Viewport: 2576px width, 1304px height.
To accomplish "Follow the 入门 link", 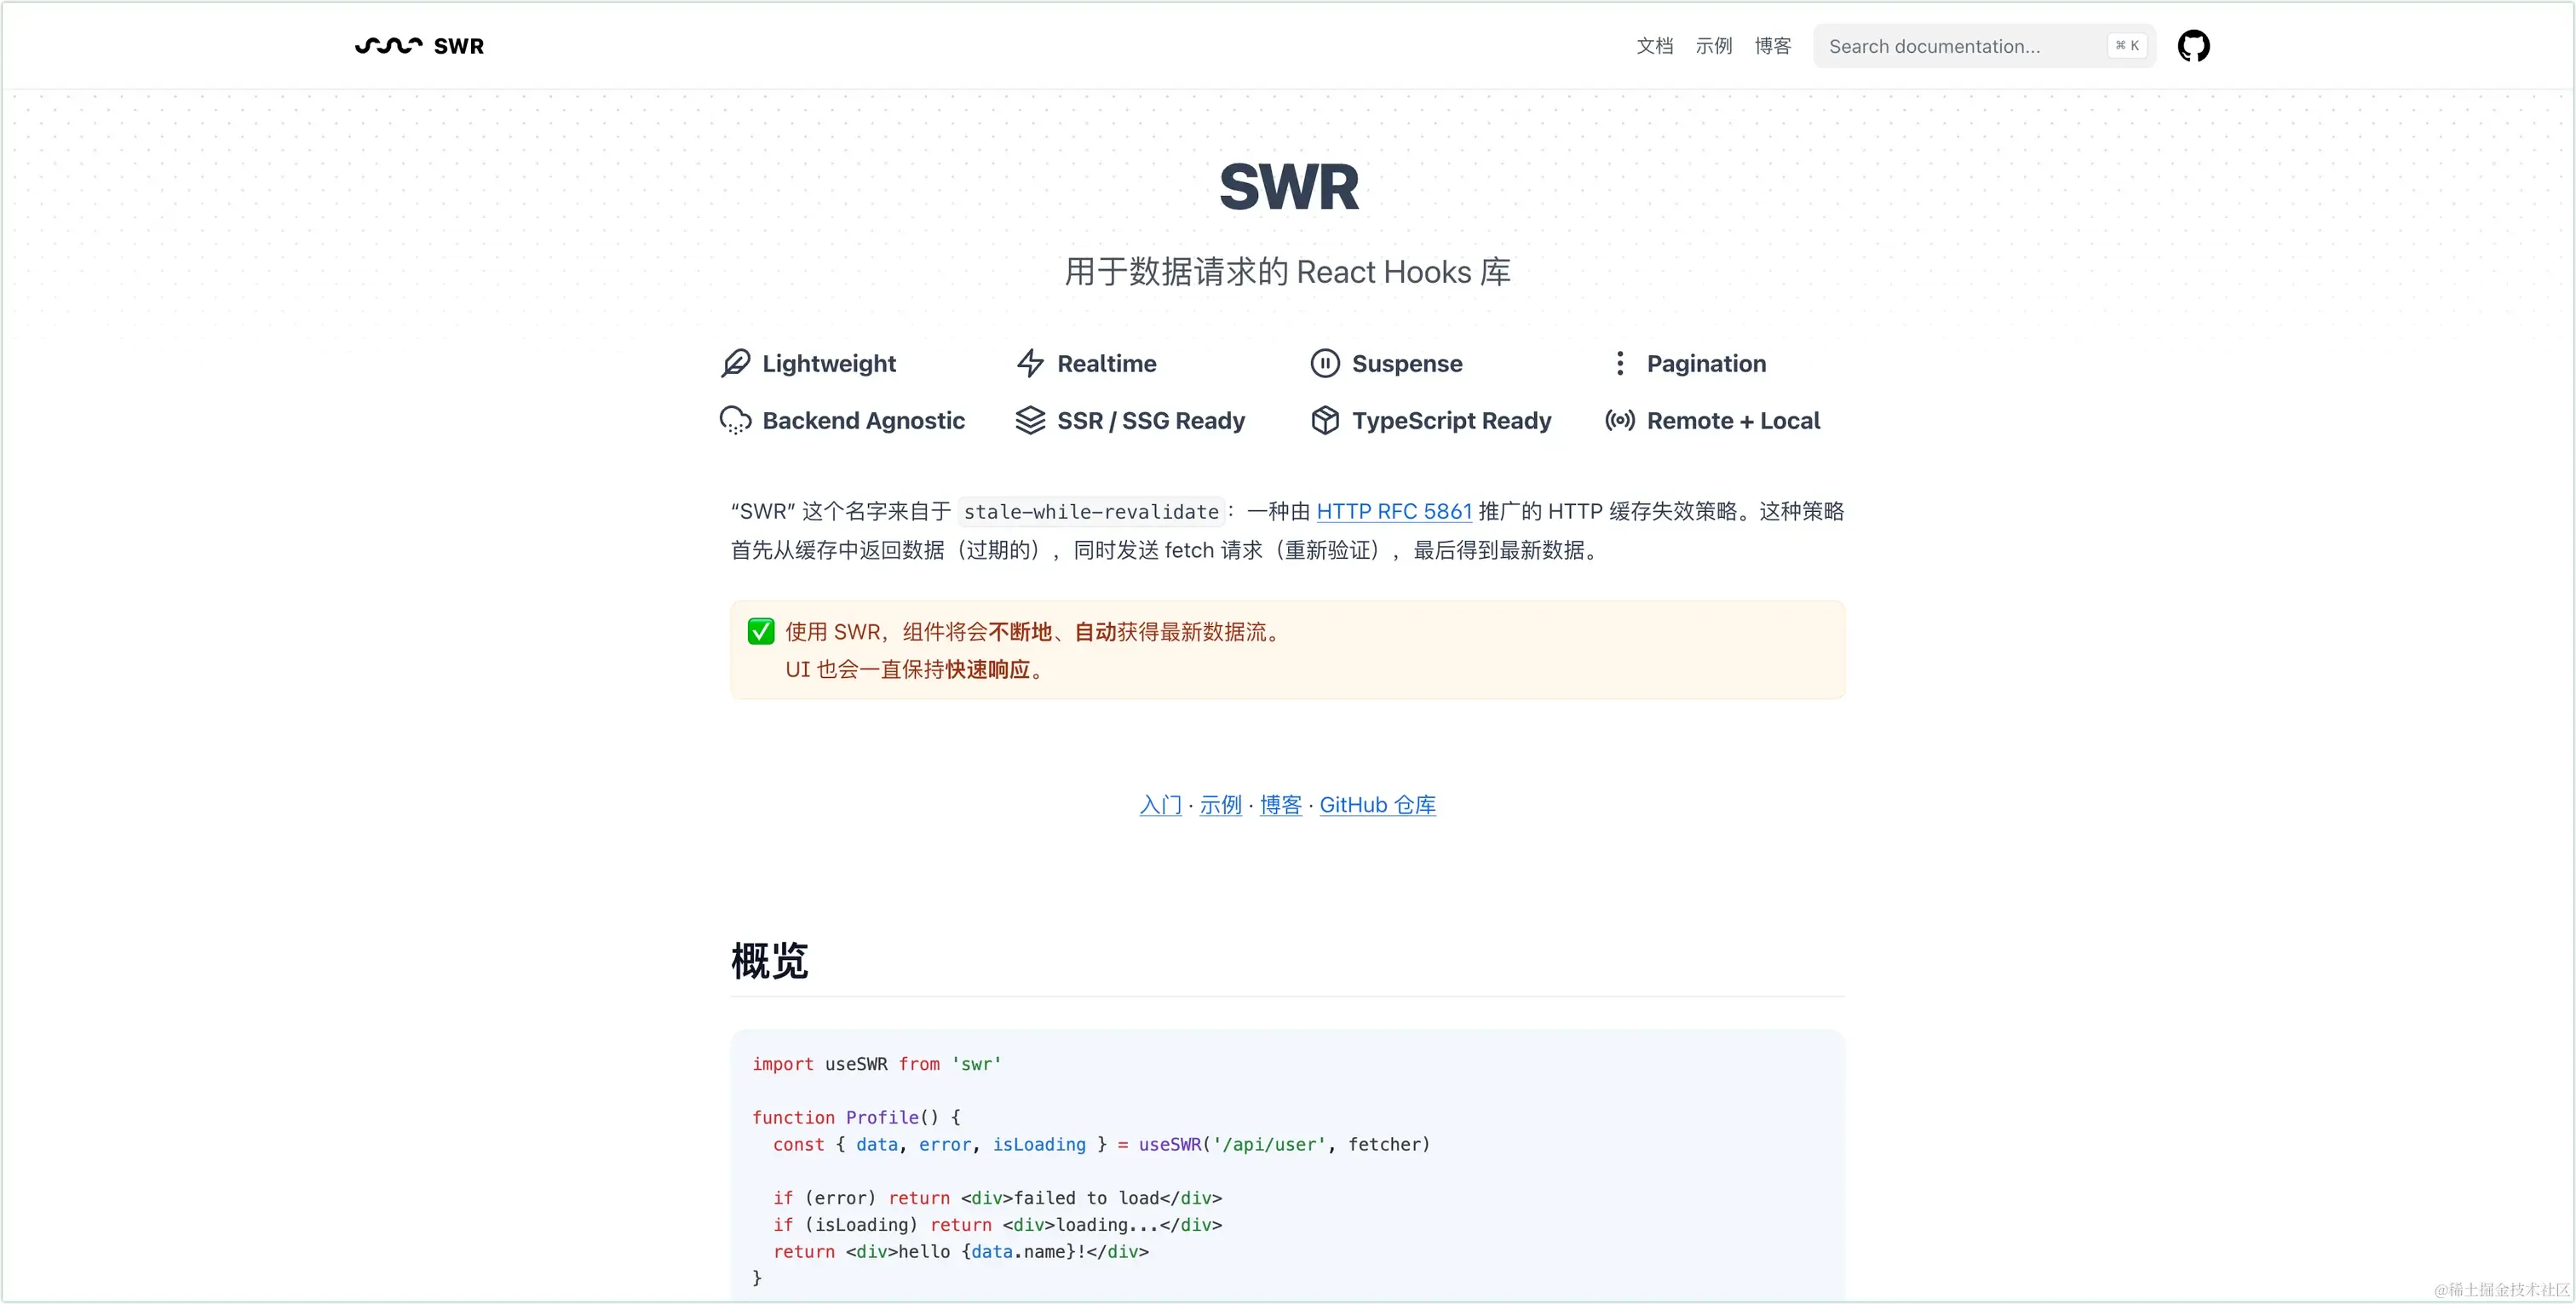I will [x=1160, y=805].
